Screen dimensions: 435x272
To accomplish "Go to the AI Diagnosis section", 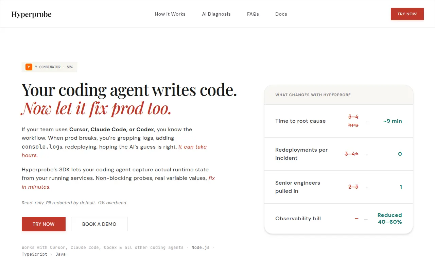I will point(216,14).
